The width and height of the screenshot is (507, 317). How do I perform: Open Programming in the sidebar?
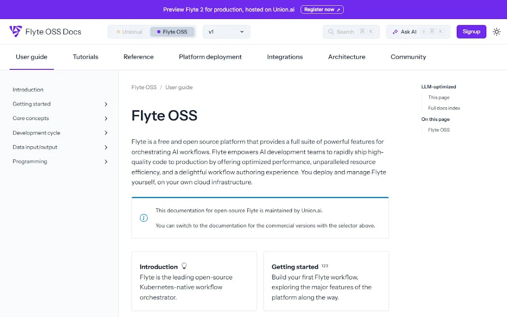point(30,161)
